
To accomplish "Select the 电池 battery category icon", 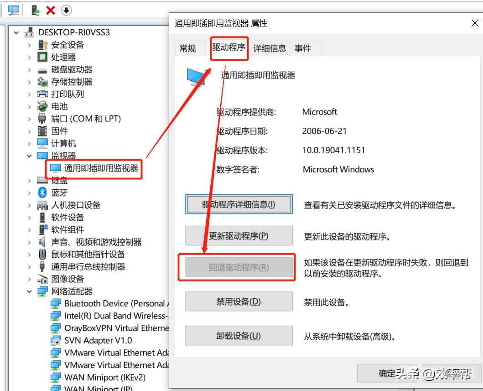I will point(42,106).
